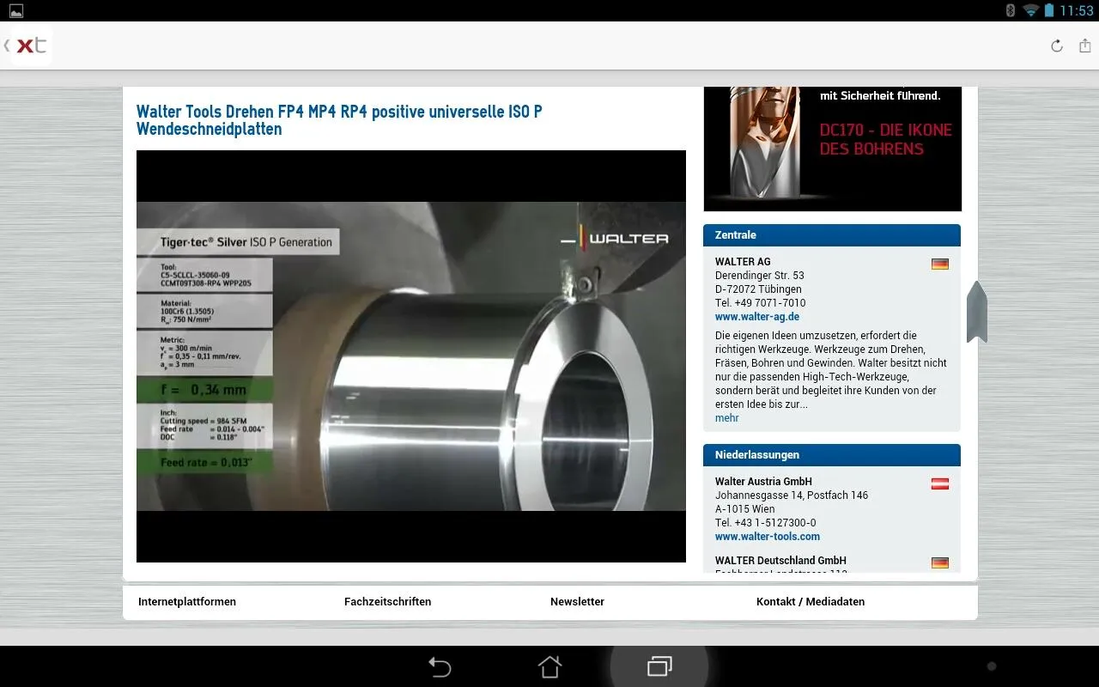This screenshot has height=687, width=1099.
Task: Open the Newsletter menu item
Action: click(578, 602)
